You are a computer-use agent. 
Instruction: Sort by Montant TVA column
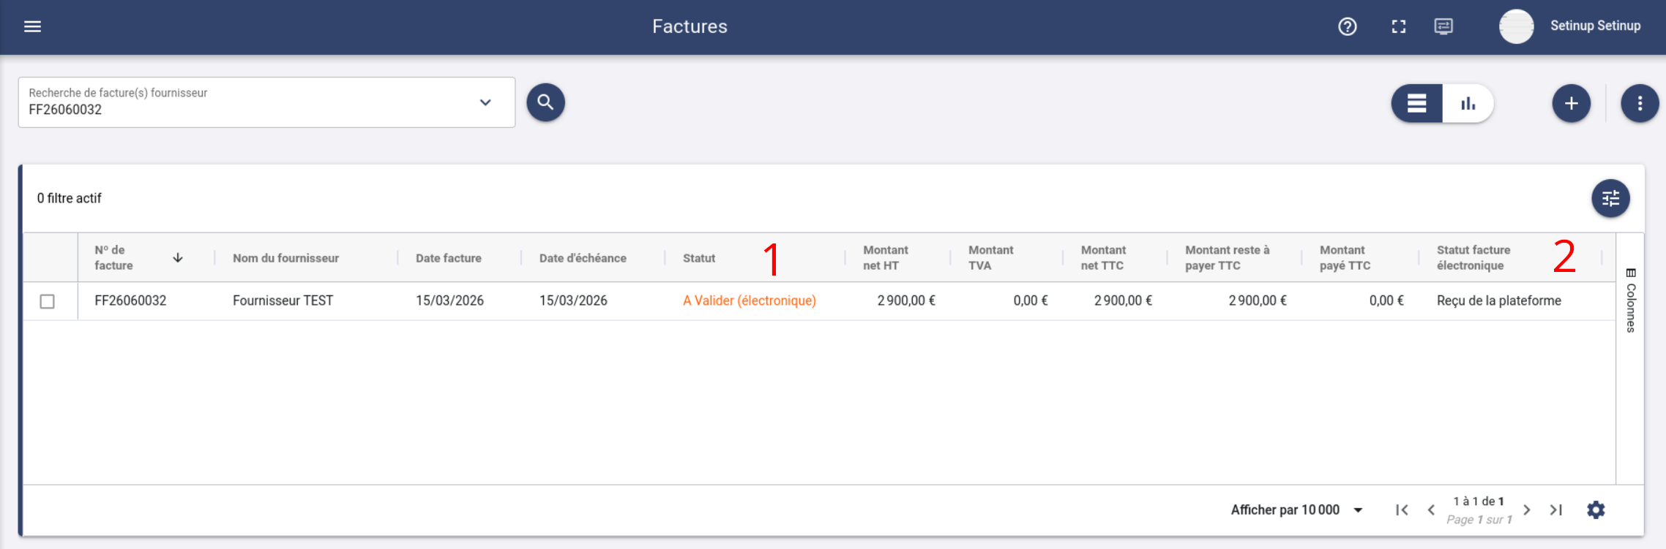(990, 257)
